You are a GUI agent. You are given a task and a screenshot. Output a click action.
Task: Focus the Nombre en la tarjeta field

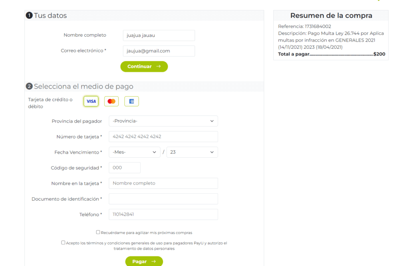click(163, 183)
